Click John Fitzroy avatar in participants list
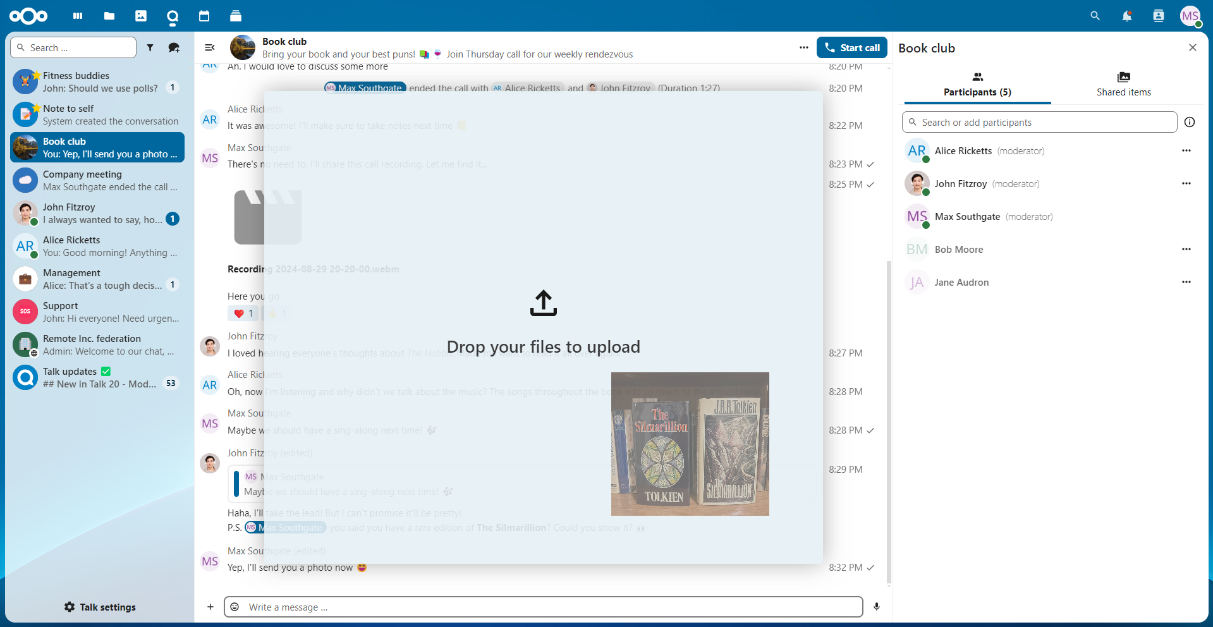The width and height of the screenshot is (1213, 627). [x=917, y=184]
